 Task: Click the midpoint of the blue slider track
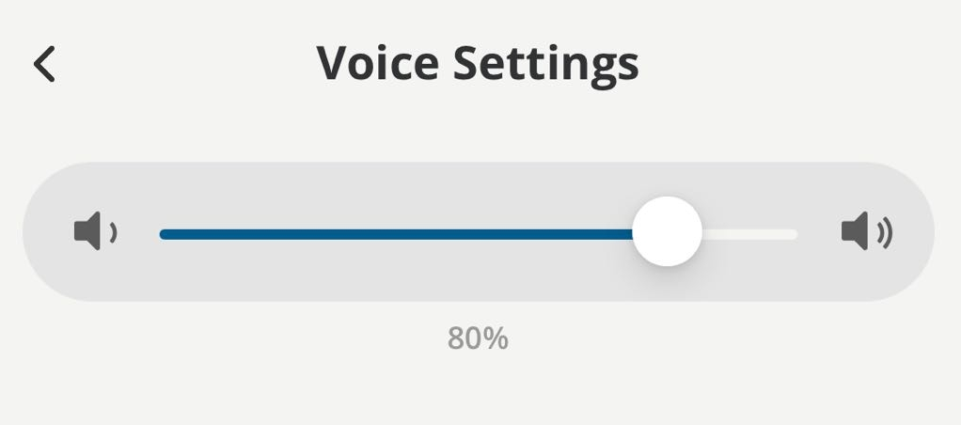pyautogui.click(x=397, y=234)
